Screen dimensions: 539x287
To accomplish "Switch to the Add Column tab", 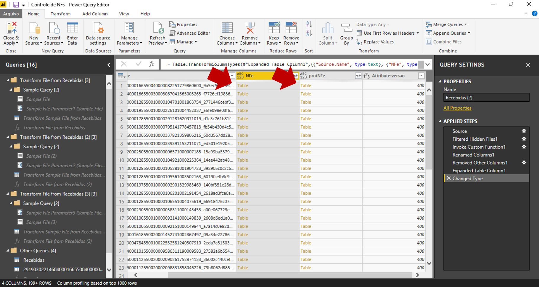I will [x=95, y=14].
